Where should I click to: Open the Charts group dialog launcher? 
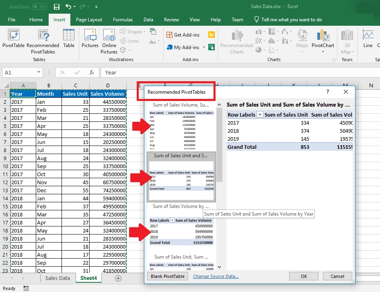[334, 60]
